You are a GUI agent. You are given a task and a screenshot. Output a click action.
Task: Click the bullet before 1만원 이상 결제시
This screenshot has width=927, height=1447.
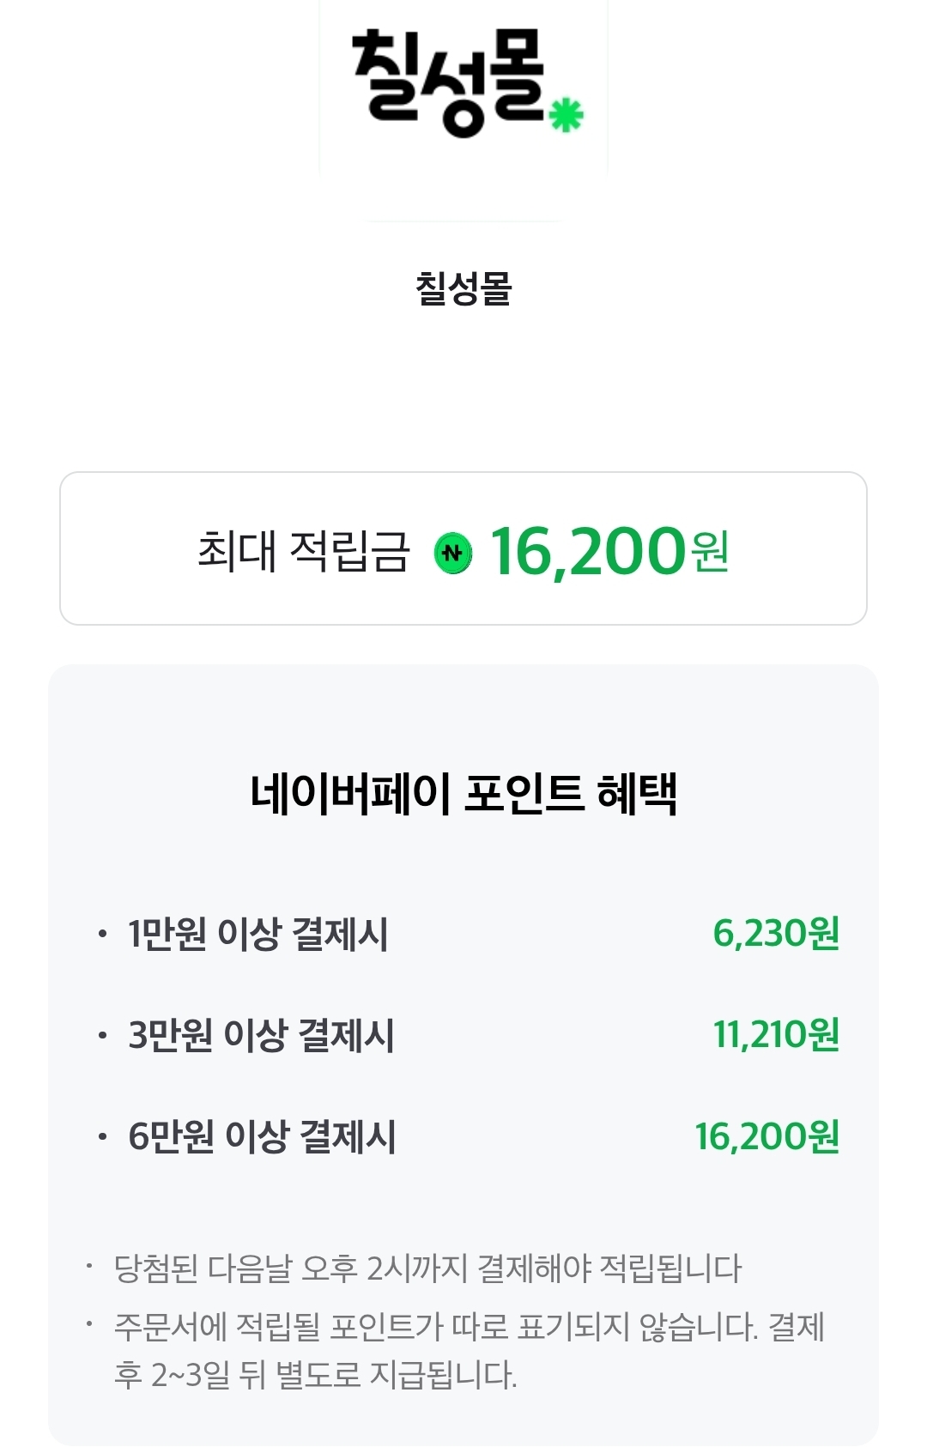(102, 934)
